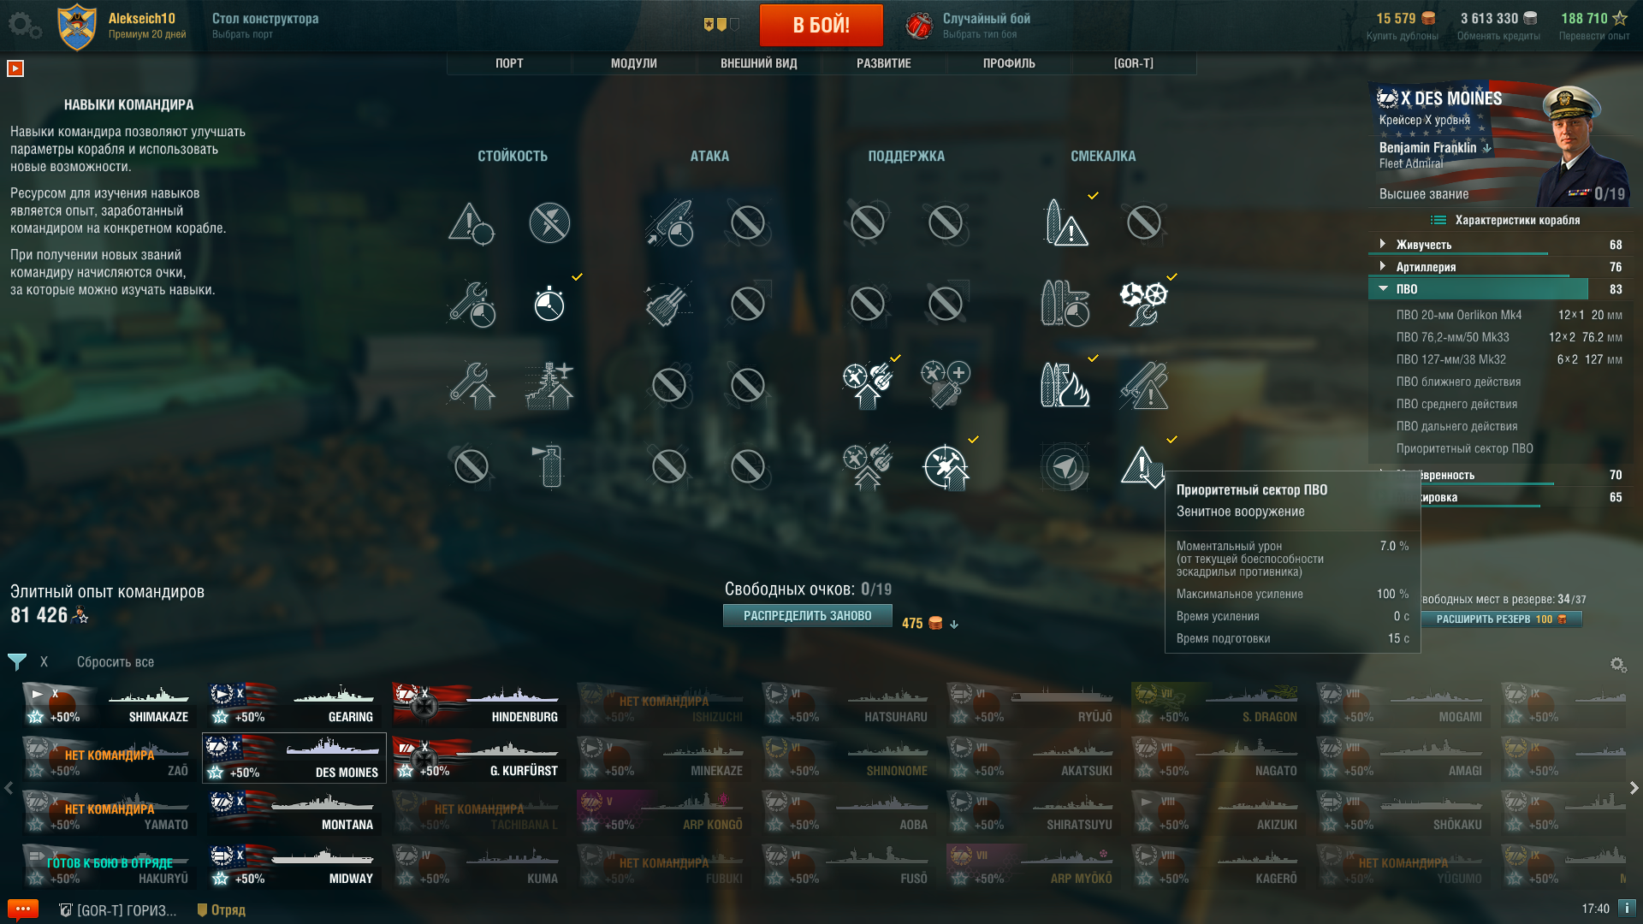Click the info icon beside the clock
This screenshot has height=924, width=1643.
[x=1627, y=908]
